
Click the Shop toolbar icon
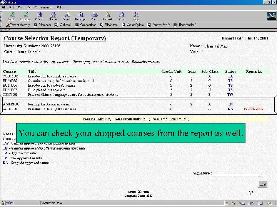pos(122,16)
